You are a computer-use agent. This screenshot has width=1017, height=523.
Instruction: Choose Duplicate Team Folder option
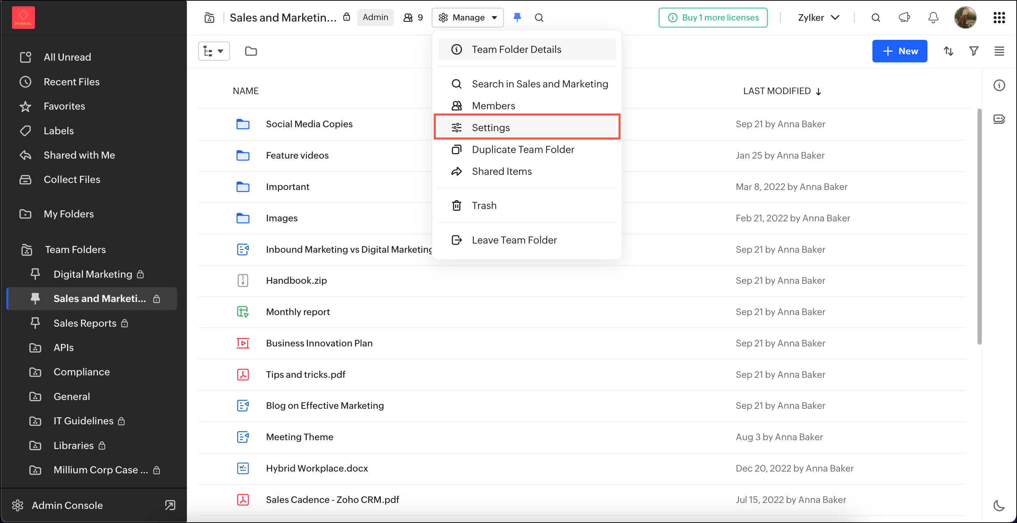click(523, 149)
